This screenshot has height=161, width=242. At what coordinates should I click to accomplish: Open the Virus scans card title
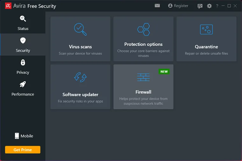[81, 47]
